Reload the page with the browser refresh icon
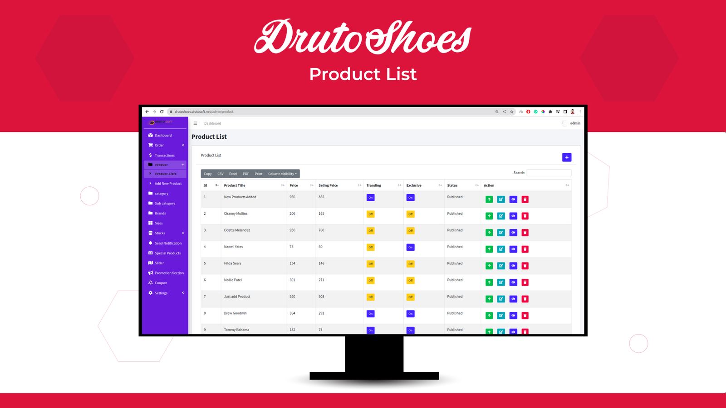The height and width of the screenshot is (408, 726). coord(162,112)
